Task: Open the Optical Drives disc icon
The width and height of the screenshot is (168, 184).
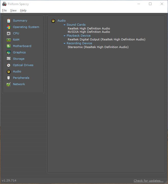Action: click(x=9, y=65)
